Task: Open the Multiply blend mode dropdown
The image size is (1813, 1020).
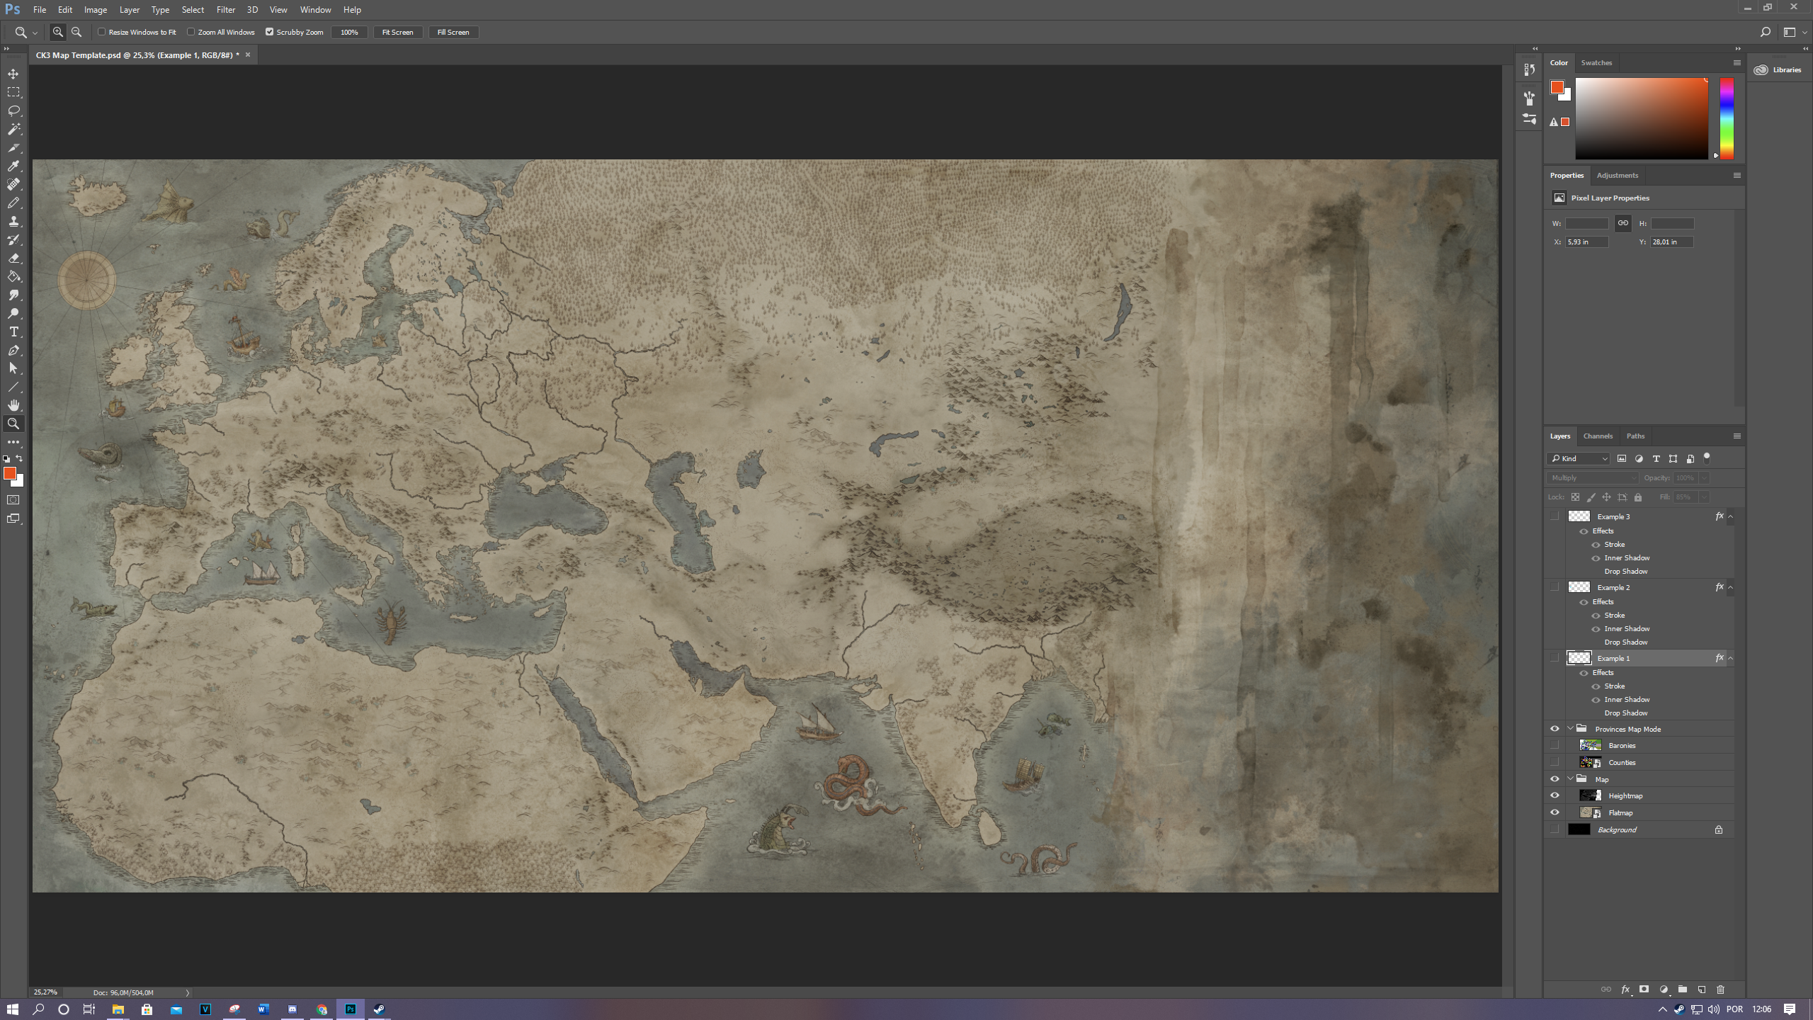Action: point(1593,478)
